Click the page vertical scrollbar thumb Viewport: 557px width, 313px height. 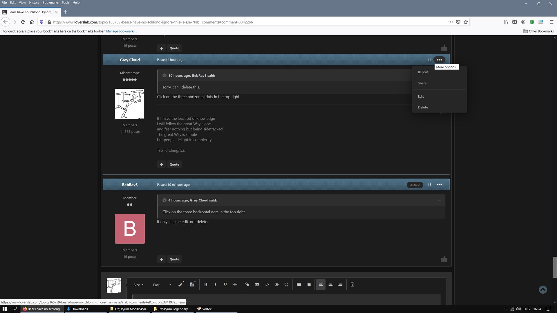tap(555, 267)
